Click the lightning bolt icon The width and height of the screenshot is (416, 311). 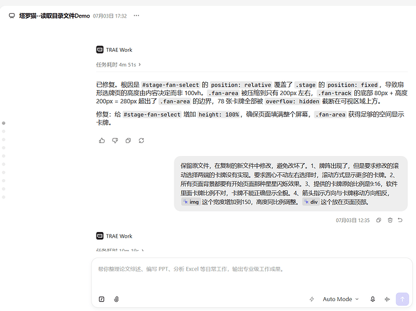coord(312,299)
